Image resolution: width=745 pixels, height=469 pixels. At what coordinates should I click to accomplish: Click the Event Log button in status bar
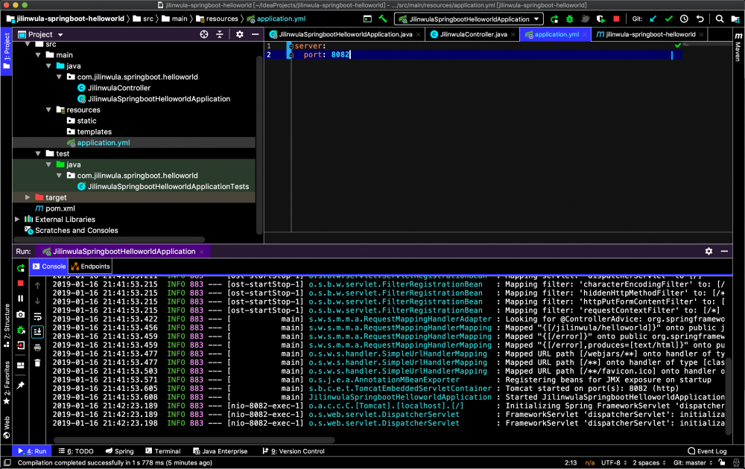tap(706, 451)
